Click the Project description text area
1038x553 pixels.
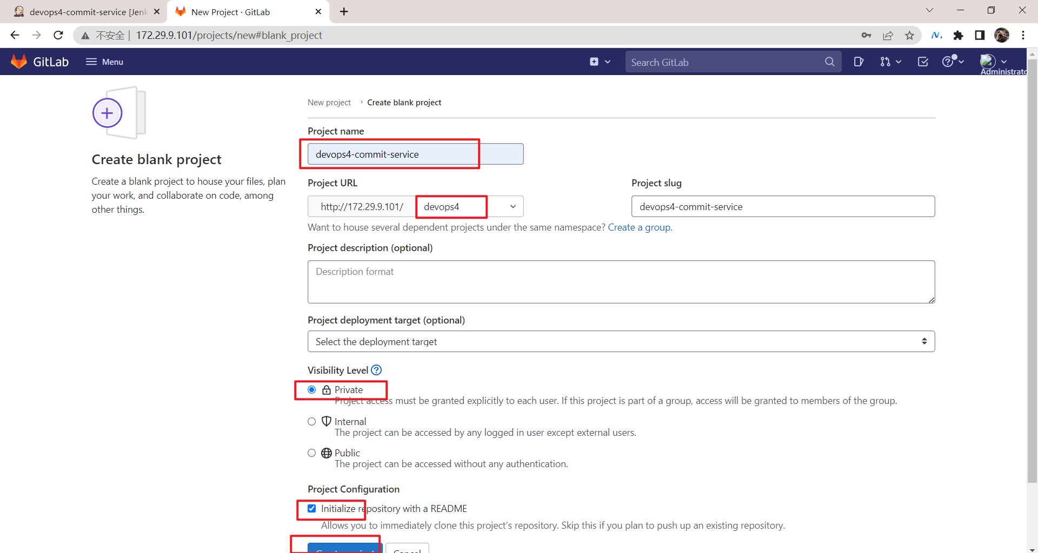pyautogui.click(x=621, y=282)
